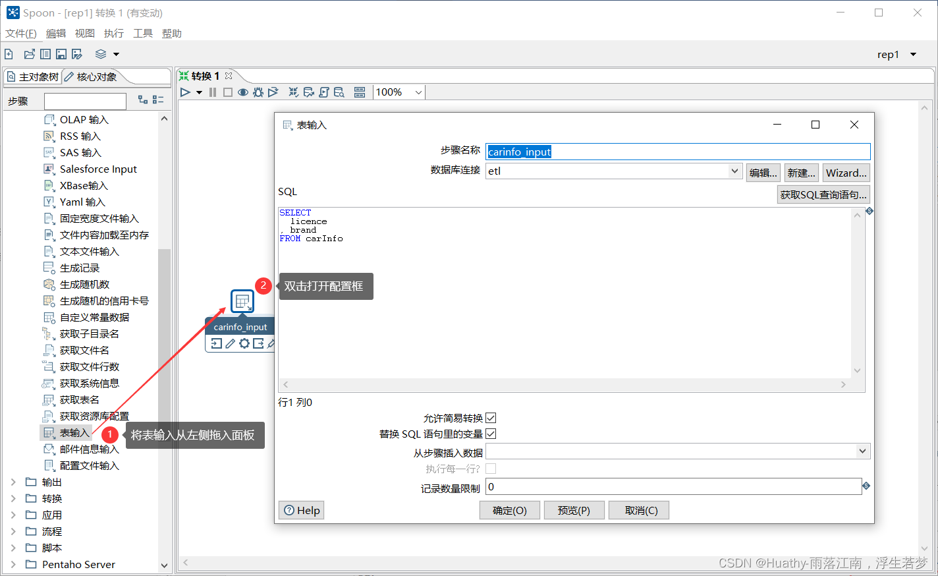The height and width of the screenshot is (576, 938).
Task: Click the 预览(P) button
Action: [x=574, y=510]
